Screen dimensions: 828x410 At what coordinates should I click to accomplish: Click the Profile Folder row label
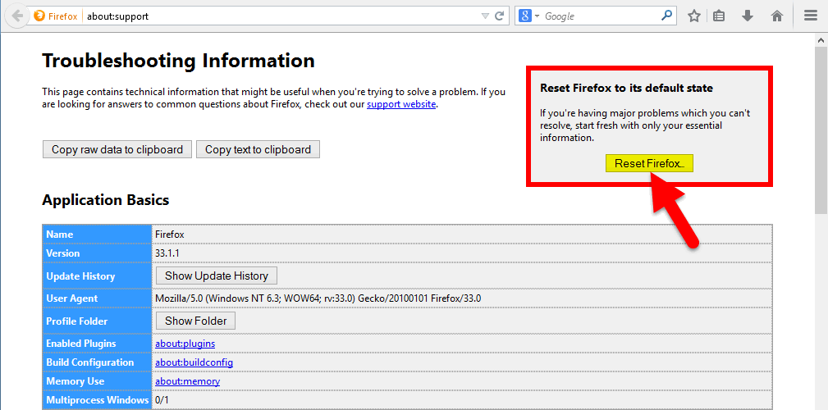click(77, 321)
